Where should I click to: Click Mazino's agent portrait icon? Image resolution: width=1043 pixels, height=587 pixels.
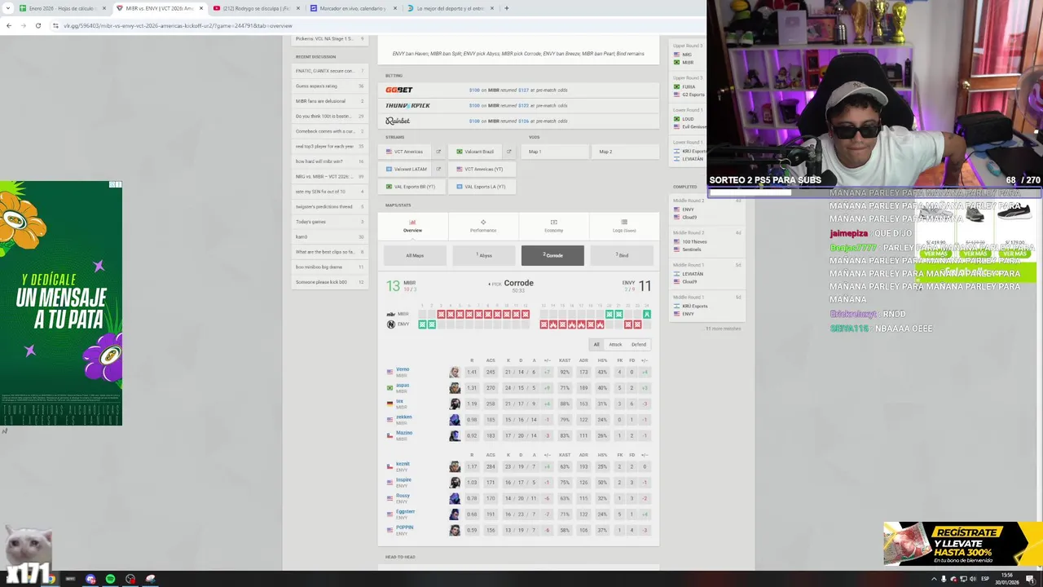coord(455,435)
